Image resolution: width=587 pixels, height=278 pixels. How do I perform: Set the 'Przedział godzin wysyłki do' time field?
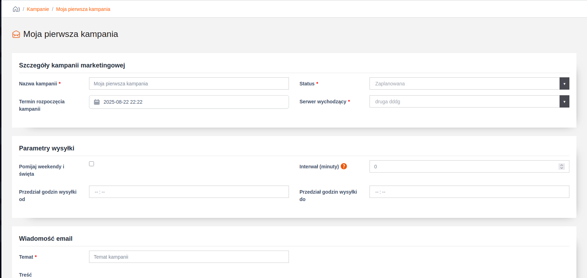tap(469, 192)
